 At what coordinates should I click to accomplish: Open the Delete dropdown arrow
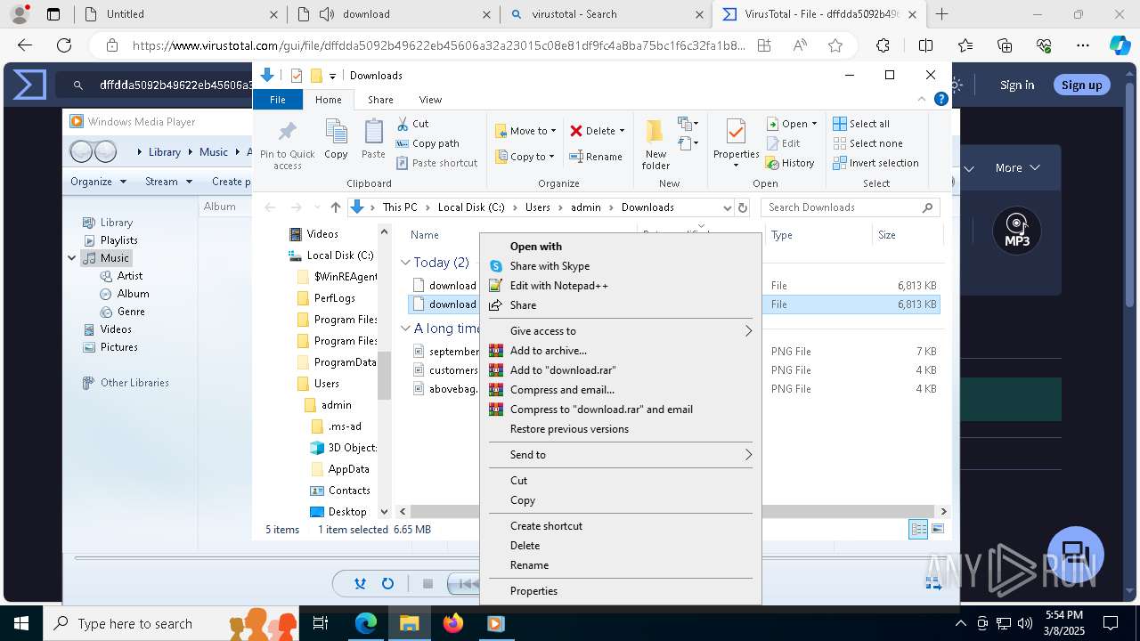tap(622, 131)
